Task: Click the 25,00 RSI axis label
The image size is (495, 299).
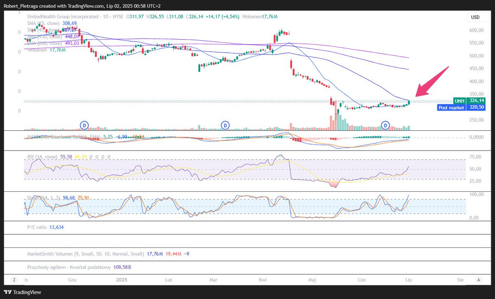Action: click(476, 181)
